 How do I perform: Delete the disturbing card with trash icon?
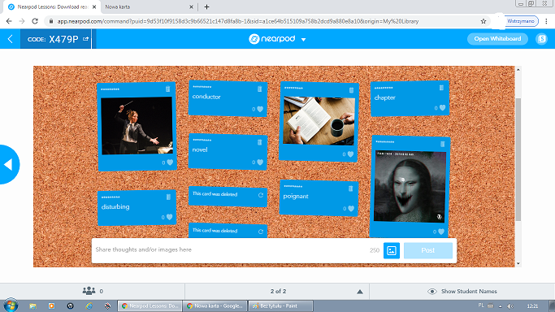coord(168,197)
